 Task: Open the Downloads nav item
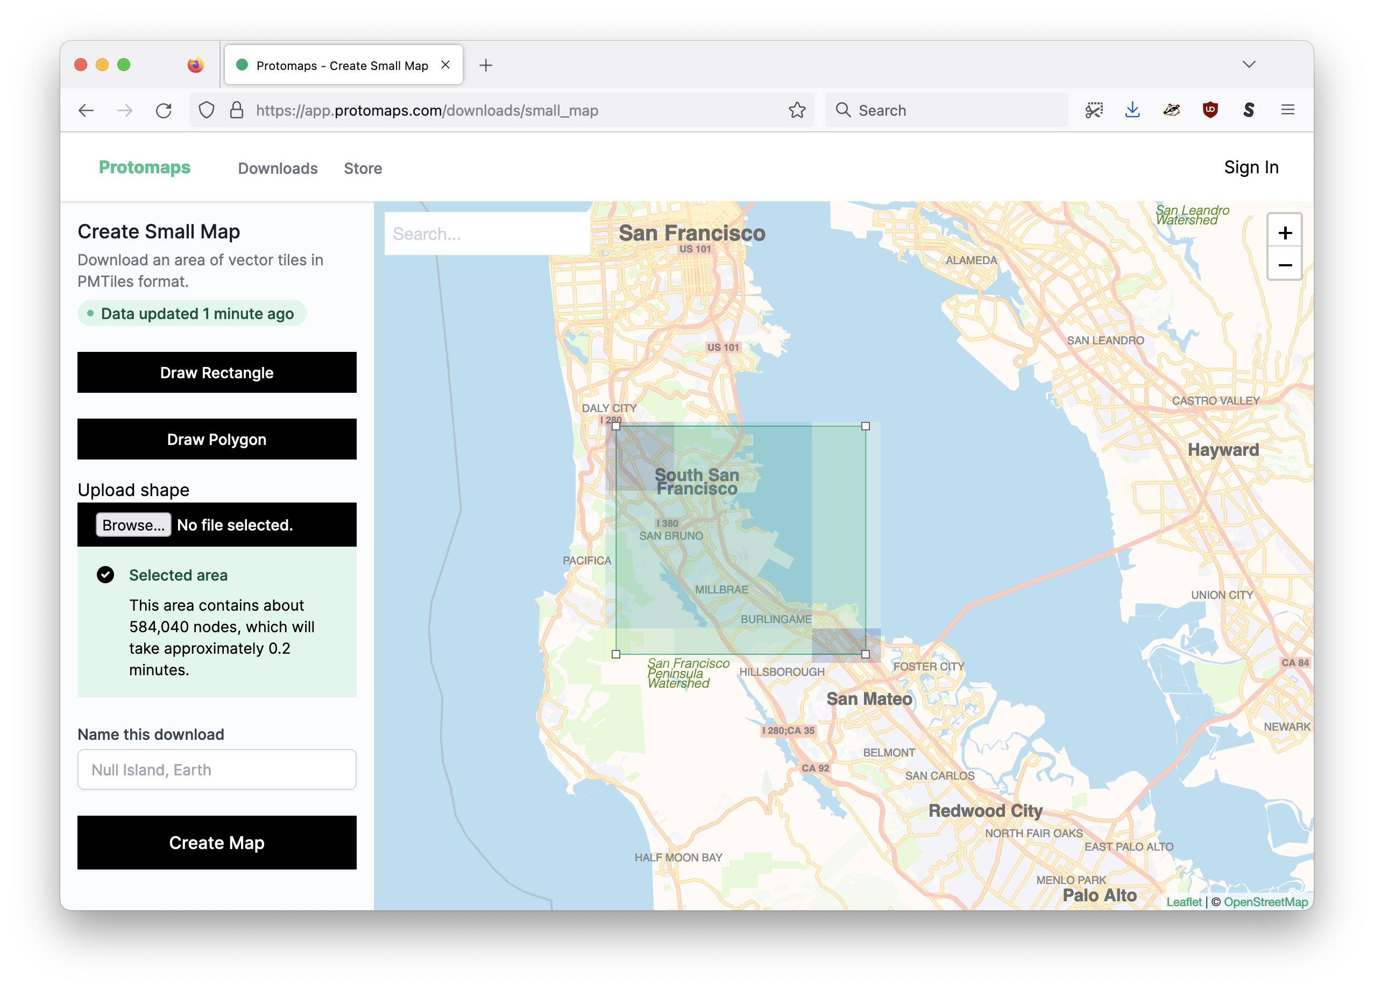pos(278,168)
